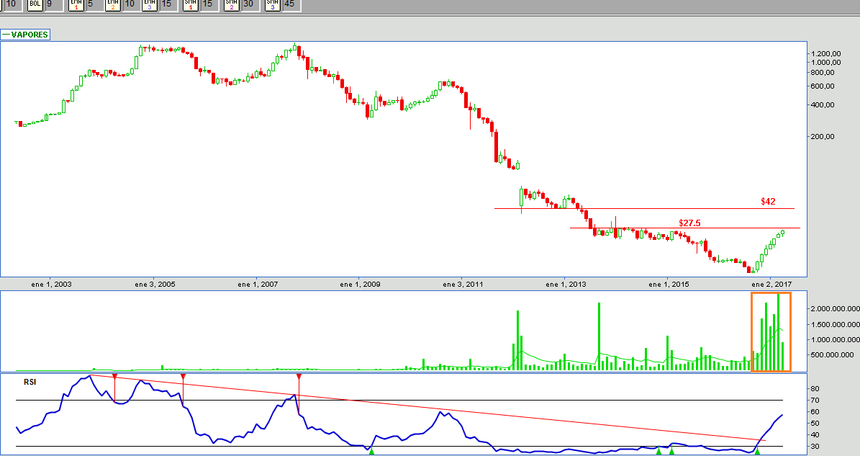Click the leftmost green up-arrow RSI marker

[371, 450]
